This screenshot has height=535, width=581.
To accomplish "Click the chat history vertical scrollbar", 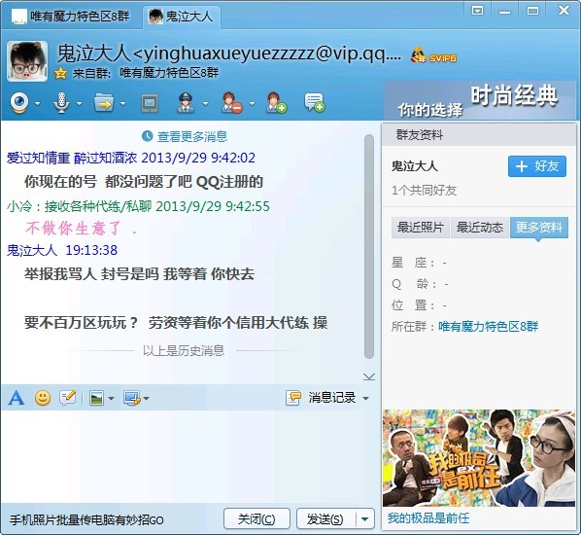I will [369, 246].
